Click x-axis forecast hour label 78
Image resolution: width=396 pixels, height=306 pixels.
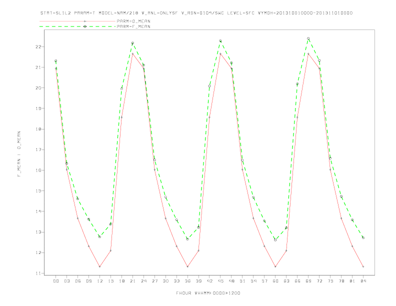[341, 281]
